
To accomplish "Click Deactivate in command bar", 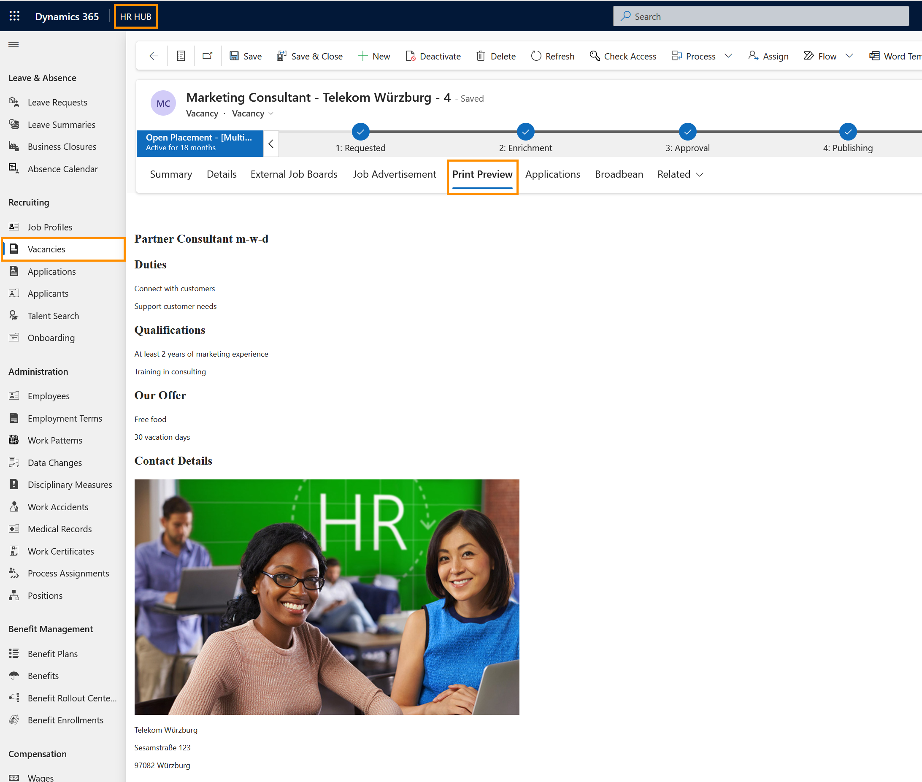I will pyautogui.click(x=433, y=56).
